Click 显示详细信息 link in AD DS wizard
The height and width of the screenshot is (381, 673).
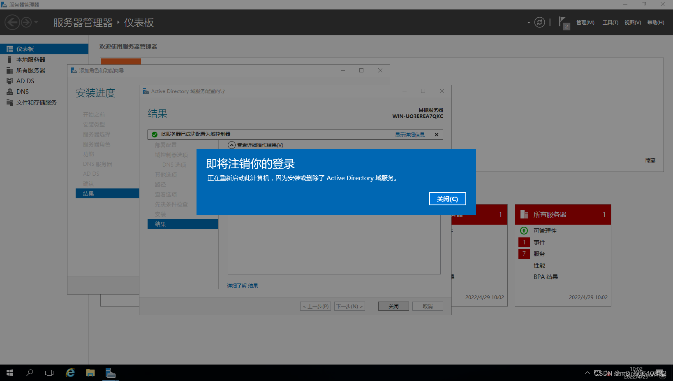click(410, 135)
